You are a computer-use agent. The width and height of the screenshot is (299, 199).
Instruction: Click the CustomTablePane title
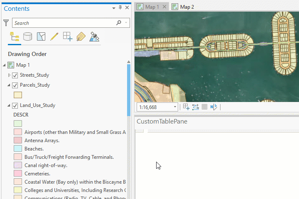[x=162, y=121]
